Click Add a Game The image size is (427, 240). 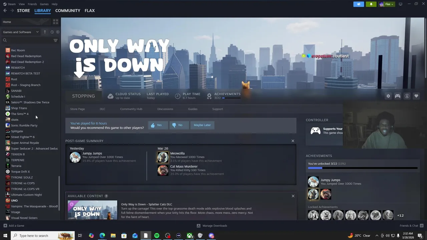click(x=14, y=226)
